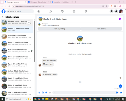Click the $1,500 – 3 beds 2 baths House listing
The image size is (126, 101).
[50, 26]
